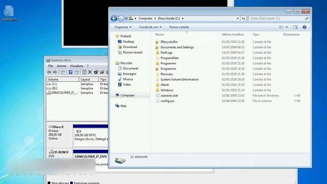Create a folder with Nuova cartella
The height and width of the screenshot is (184, 327).
tap(179, 27)
